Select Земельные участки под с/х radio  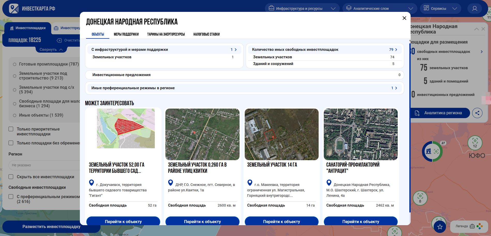(x=14, y=90)
